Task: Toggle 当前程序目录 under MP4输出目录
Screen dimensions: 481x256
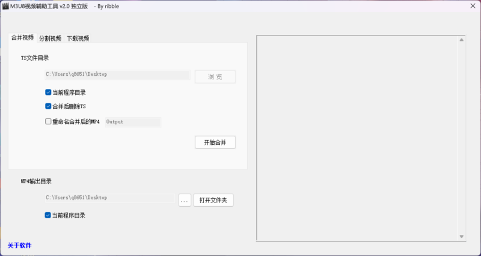Action: pos(48,215)
